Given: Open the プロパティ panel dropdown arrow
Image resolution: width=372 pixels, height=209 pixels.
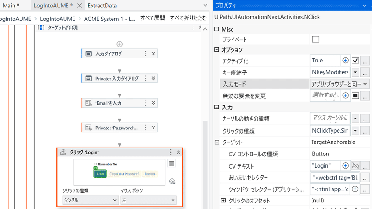Looking at the screenshot, I should (365, 6).
